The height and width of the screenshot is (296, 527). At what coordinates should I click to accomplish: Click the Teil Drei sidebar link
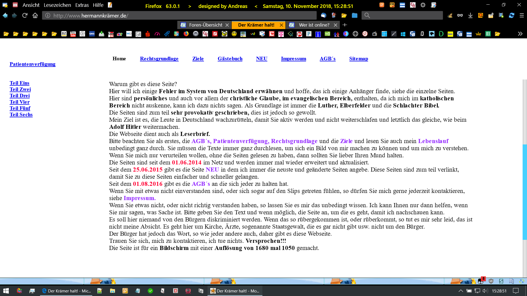point(19,96)
